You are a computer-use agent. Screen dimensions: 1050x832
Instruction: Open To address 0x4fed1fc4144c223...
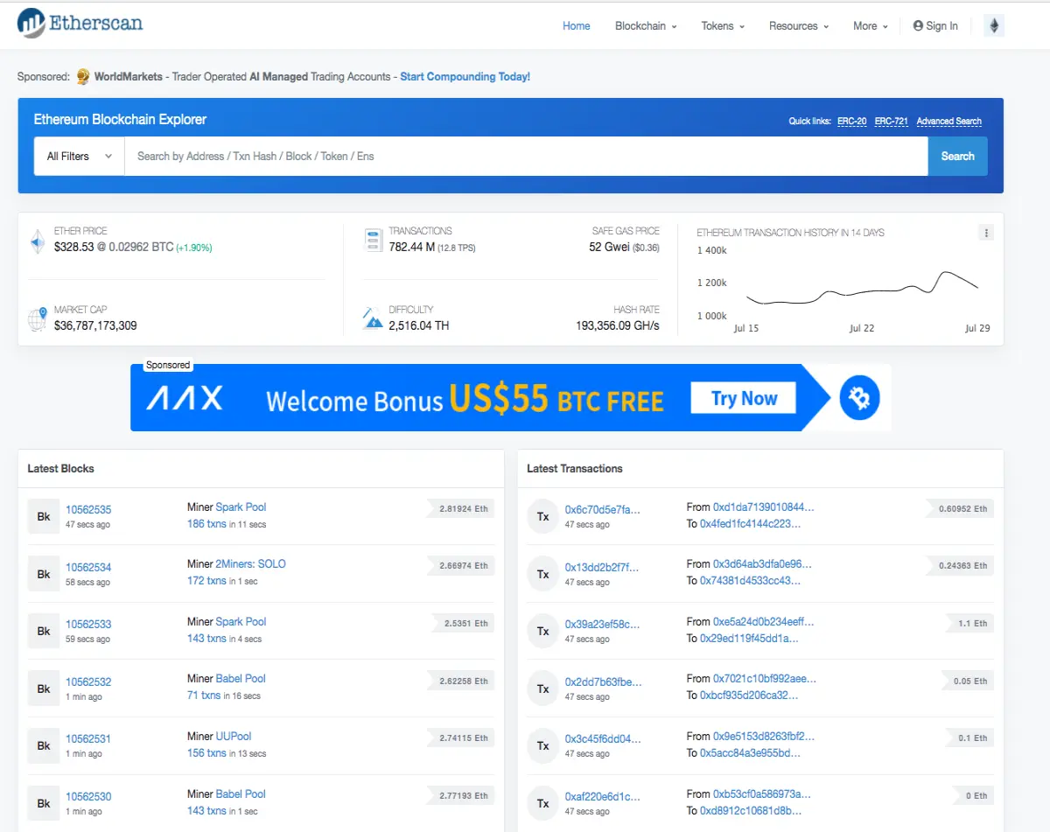click(x=750, y=524)
